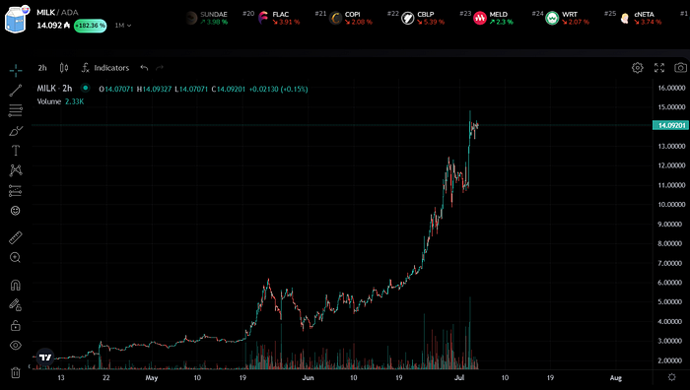Open chart settings gear in toolbar

pyautogui.click(x=637, y=68)
